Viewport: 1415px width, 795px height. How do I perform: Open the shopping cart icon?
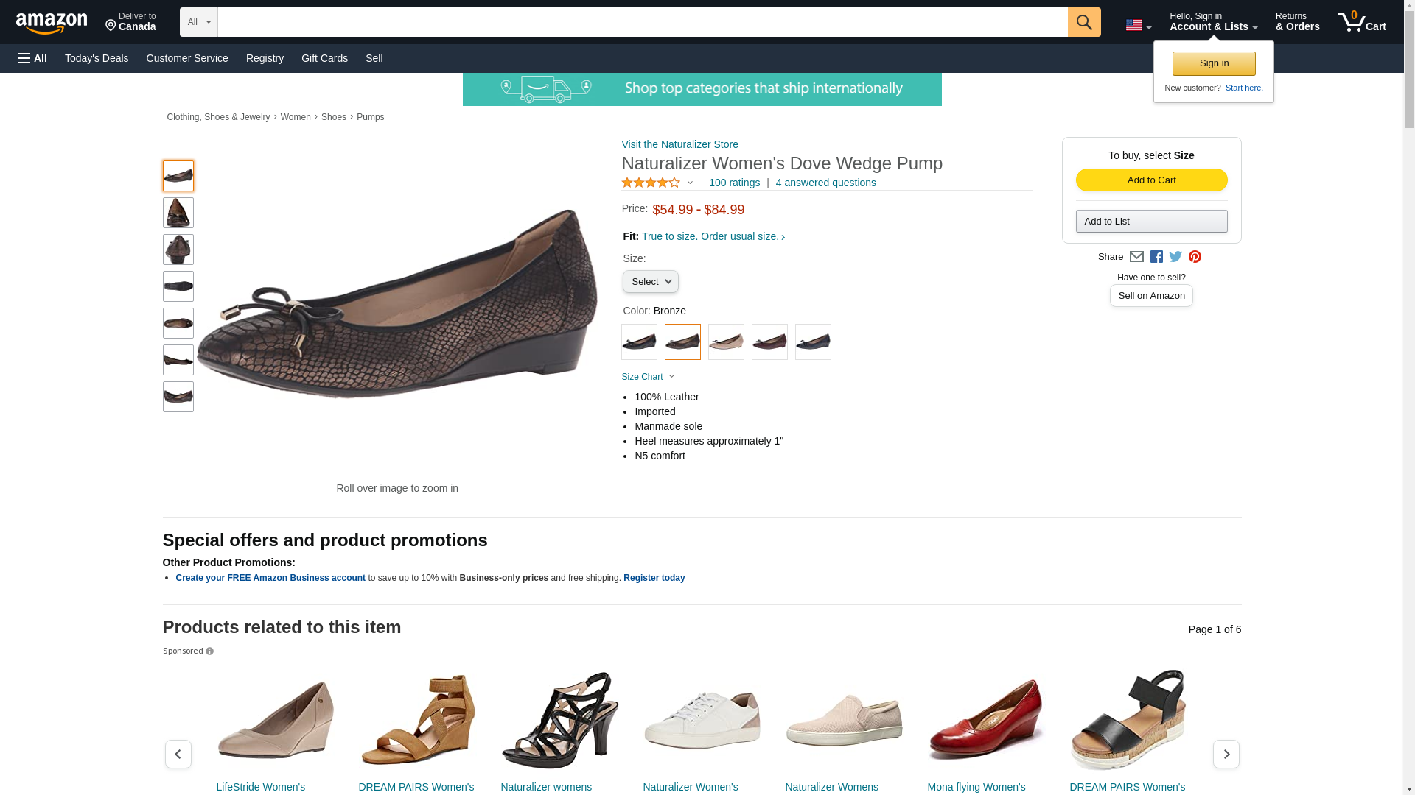1361,22
